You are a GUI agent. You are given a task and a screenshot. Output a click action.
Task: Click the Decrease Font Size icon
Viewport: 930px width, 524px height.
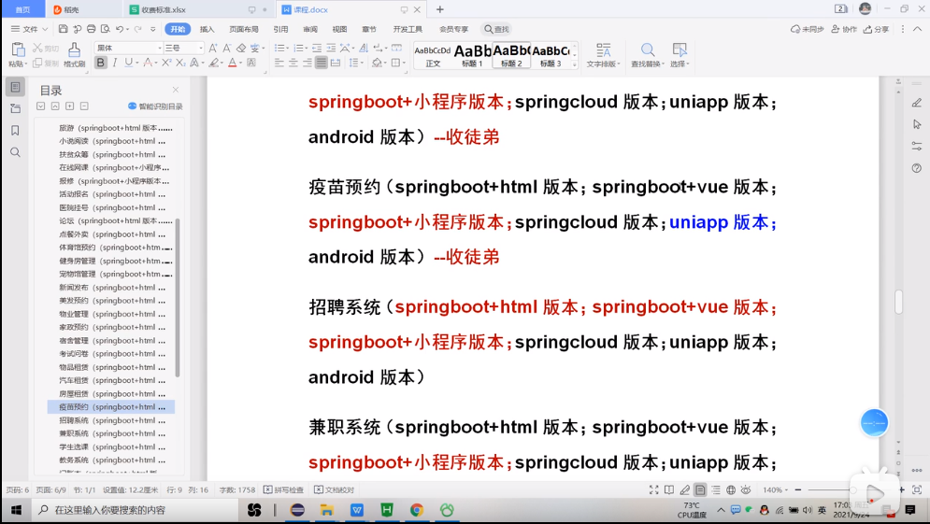[x=226, y=48]
